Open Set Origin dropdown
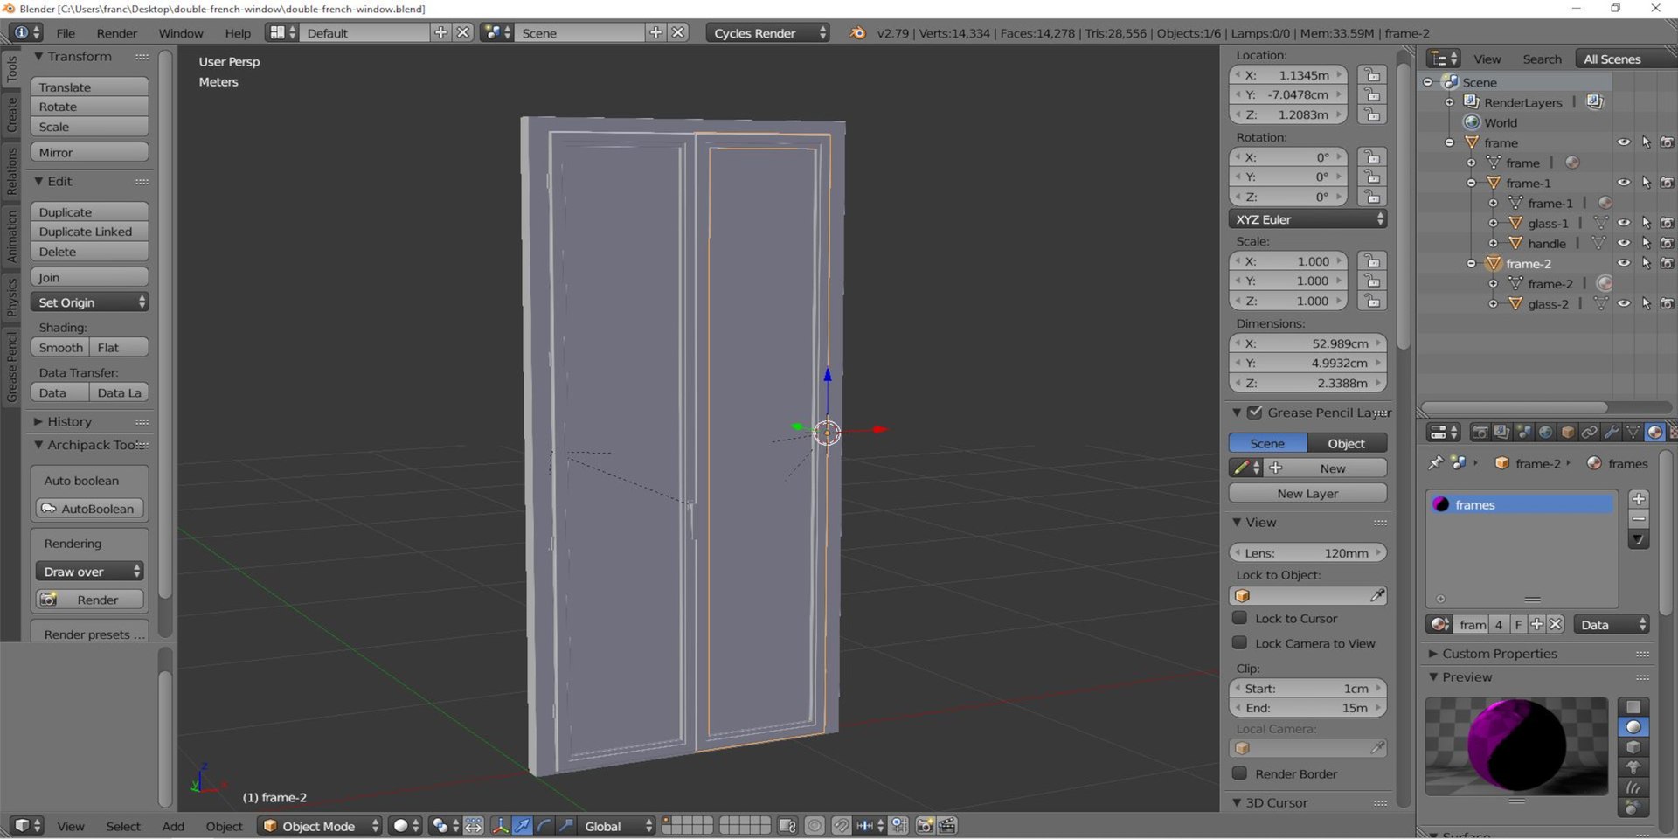 [x=90, y=302]
